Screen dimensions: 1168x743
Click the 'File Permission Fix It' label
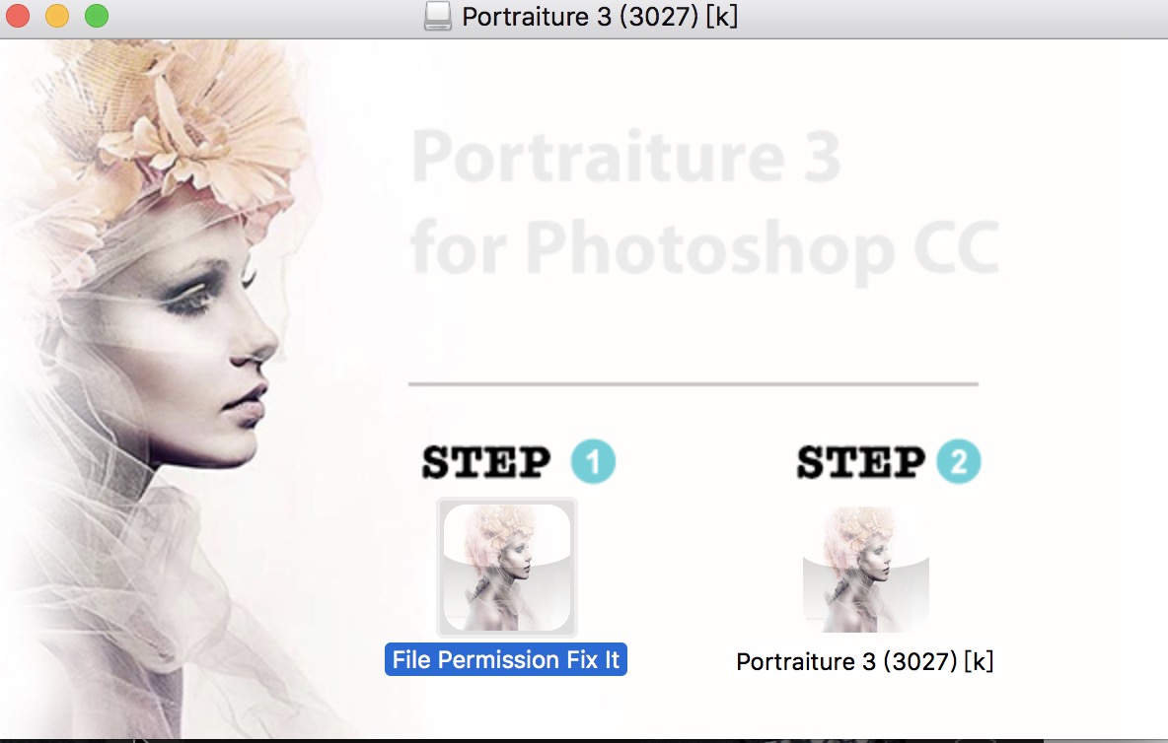(x=506, y=659)
